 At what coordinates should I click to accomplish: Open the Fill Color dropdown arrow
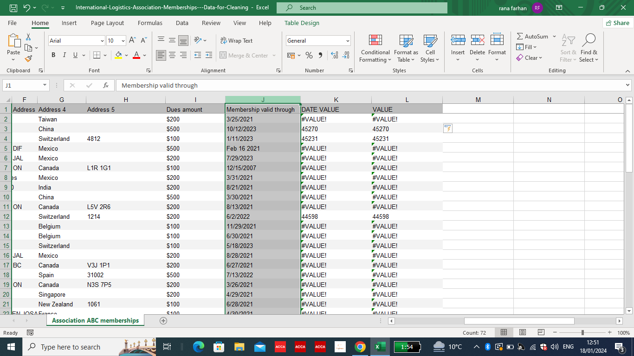[127, 55]
